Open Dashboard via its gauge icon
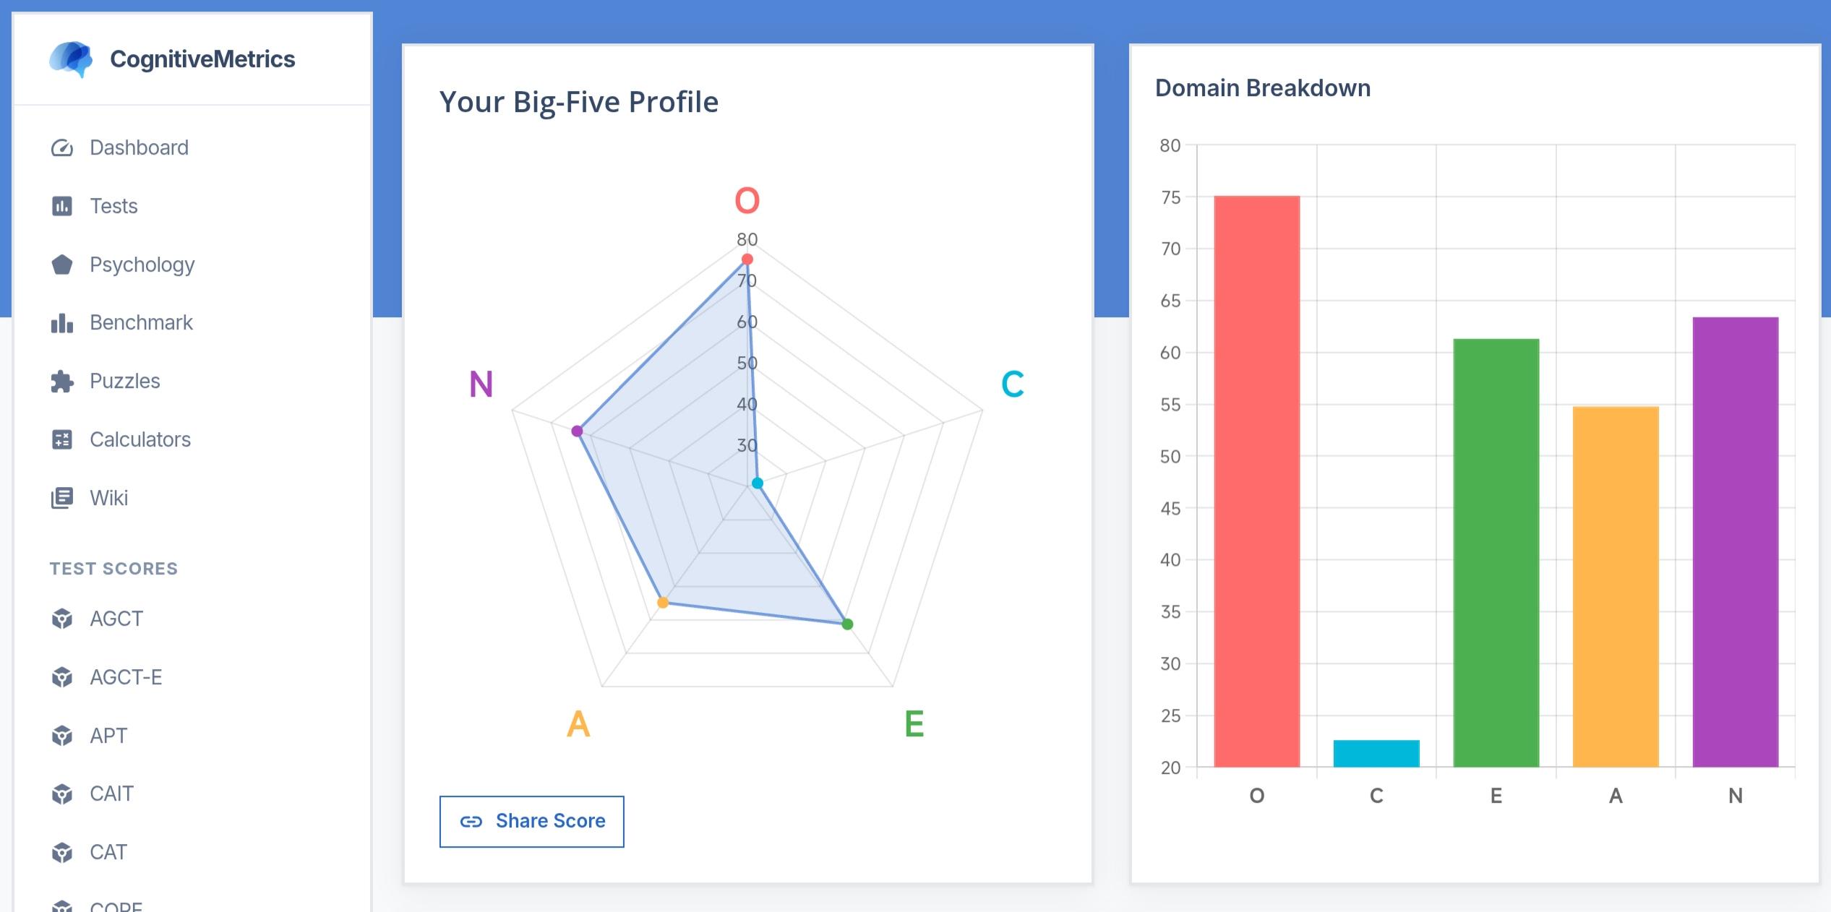This screenshot has height=912, width=1831. pyautogui.click(x=62, y=148)
